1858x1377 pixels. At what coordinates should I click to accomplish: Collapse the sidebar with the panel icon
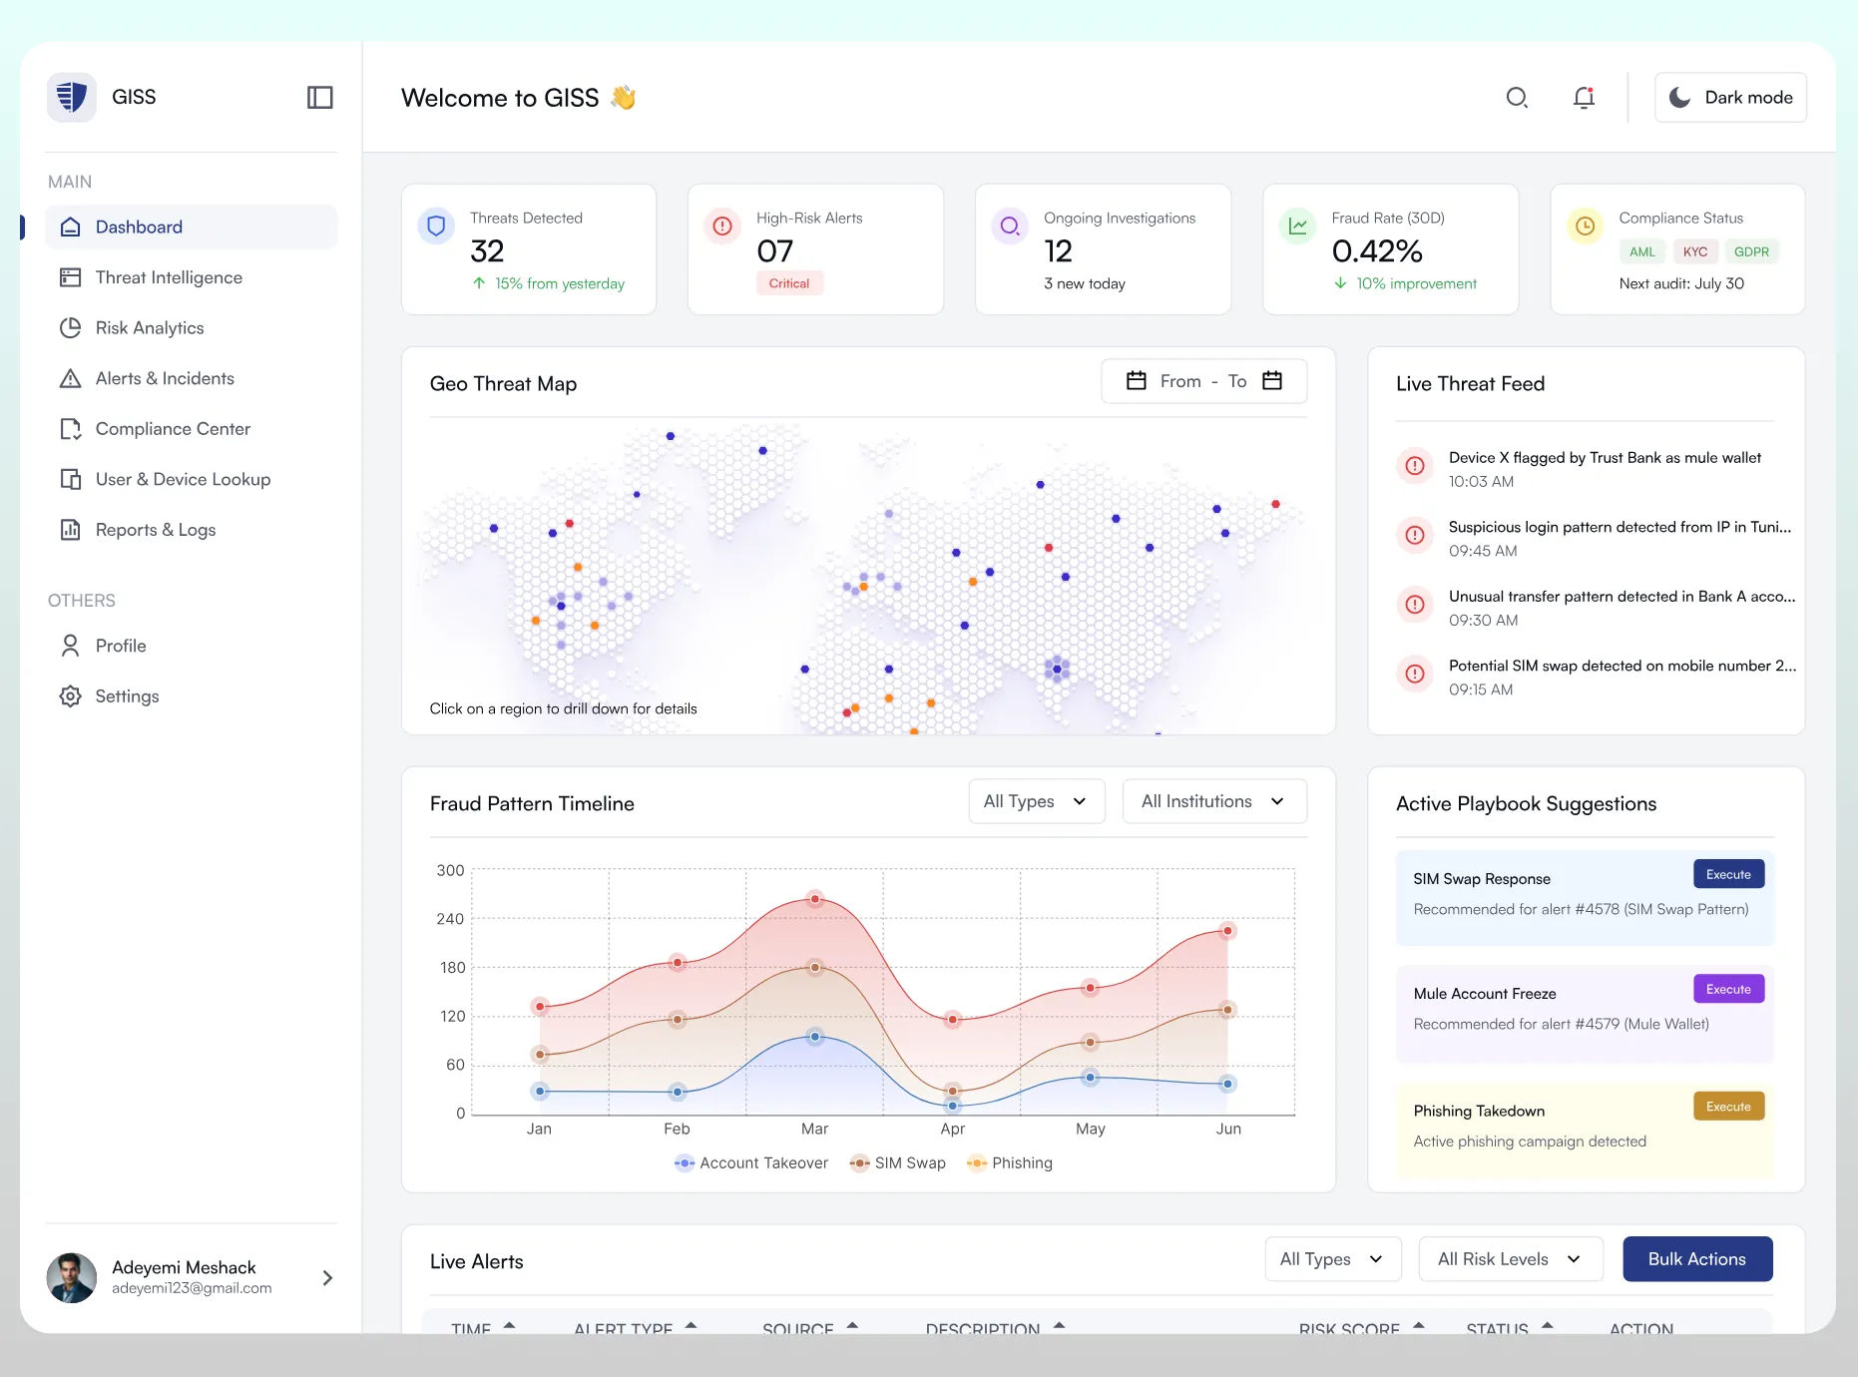click(x=319, y=97)
